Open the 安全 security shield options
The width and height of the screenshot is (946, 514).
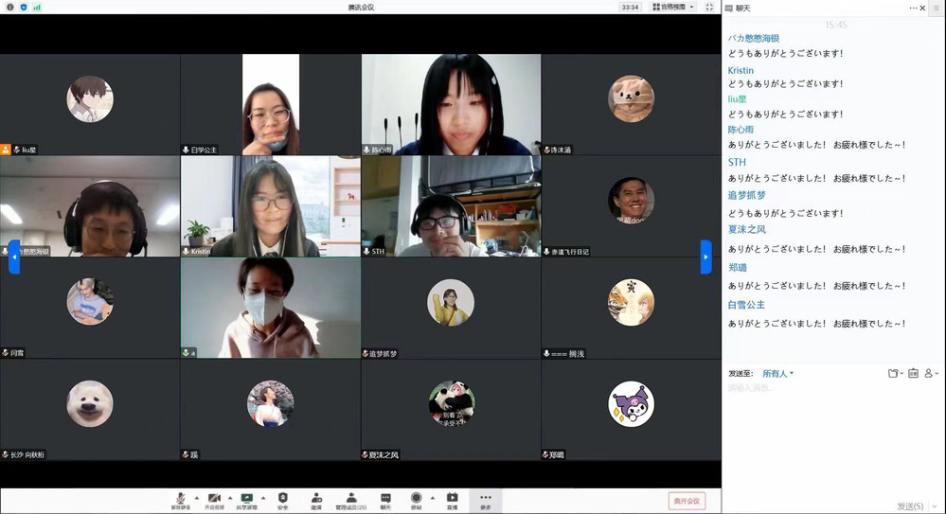[282, 499]
